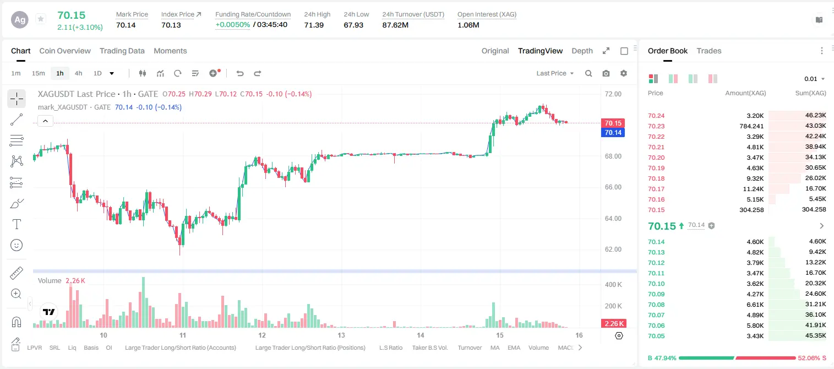834x369 pixels.
Task: Open chart settings gear icon
Action: pyautogui.click(x=624, y=73)
